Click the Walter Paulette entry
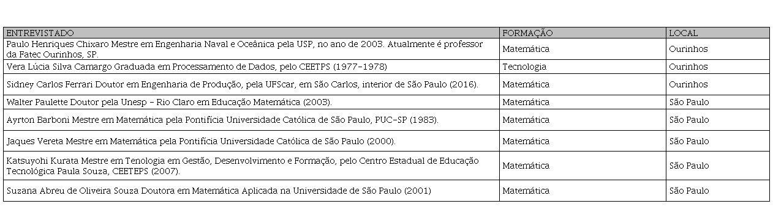773x223 pixels. point(251,102)
